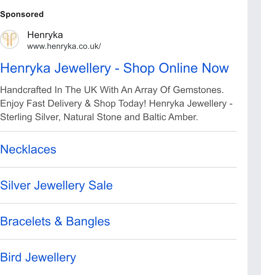This screenshot has width=261, height=275.
Task: Click the word 'Sale' in the sitelink
Action: (x=101, y=185)
